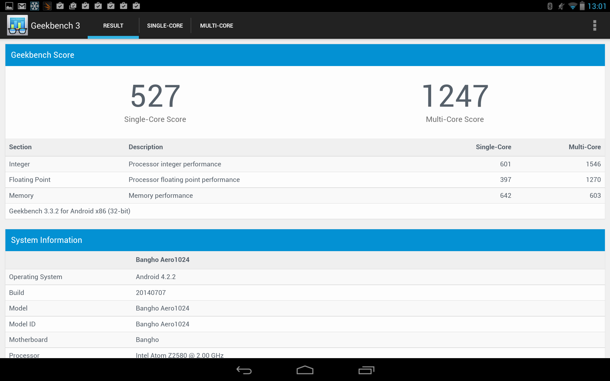Image resolution: width=610 pixels, height=381 pixels.
Task: Tap the 13:01 clock in status bar
Action: tap(596, 6)
